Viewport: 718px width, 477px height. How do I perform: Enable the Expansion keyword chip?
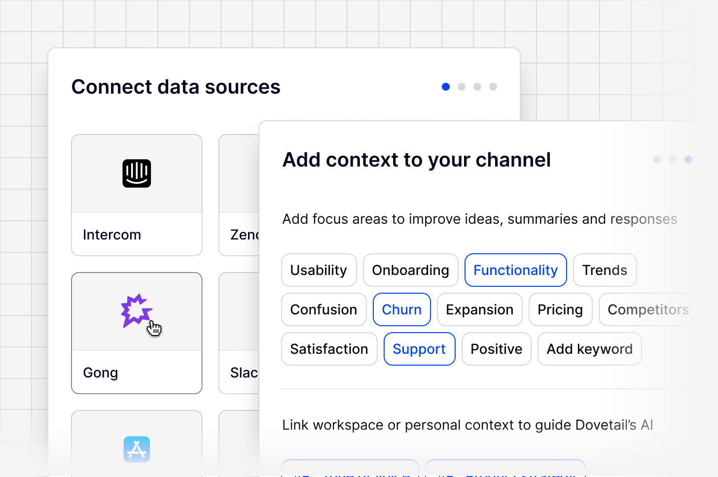tap(480, 309)
